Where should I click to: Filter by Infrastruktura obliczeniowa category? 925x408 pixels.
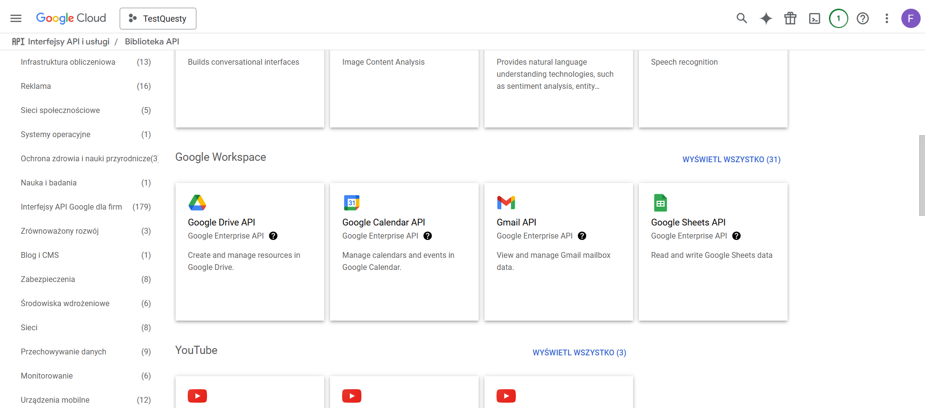pos(86,62)
